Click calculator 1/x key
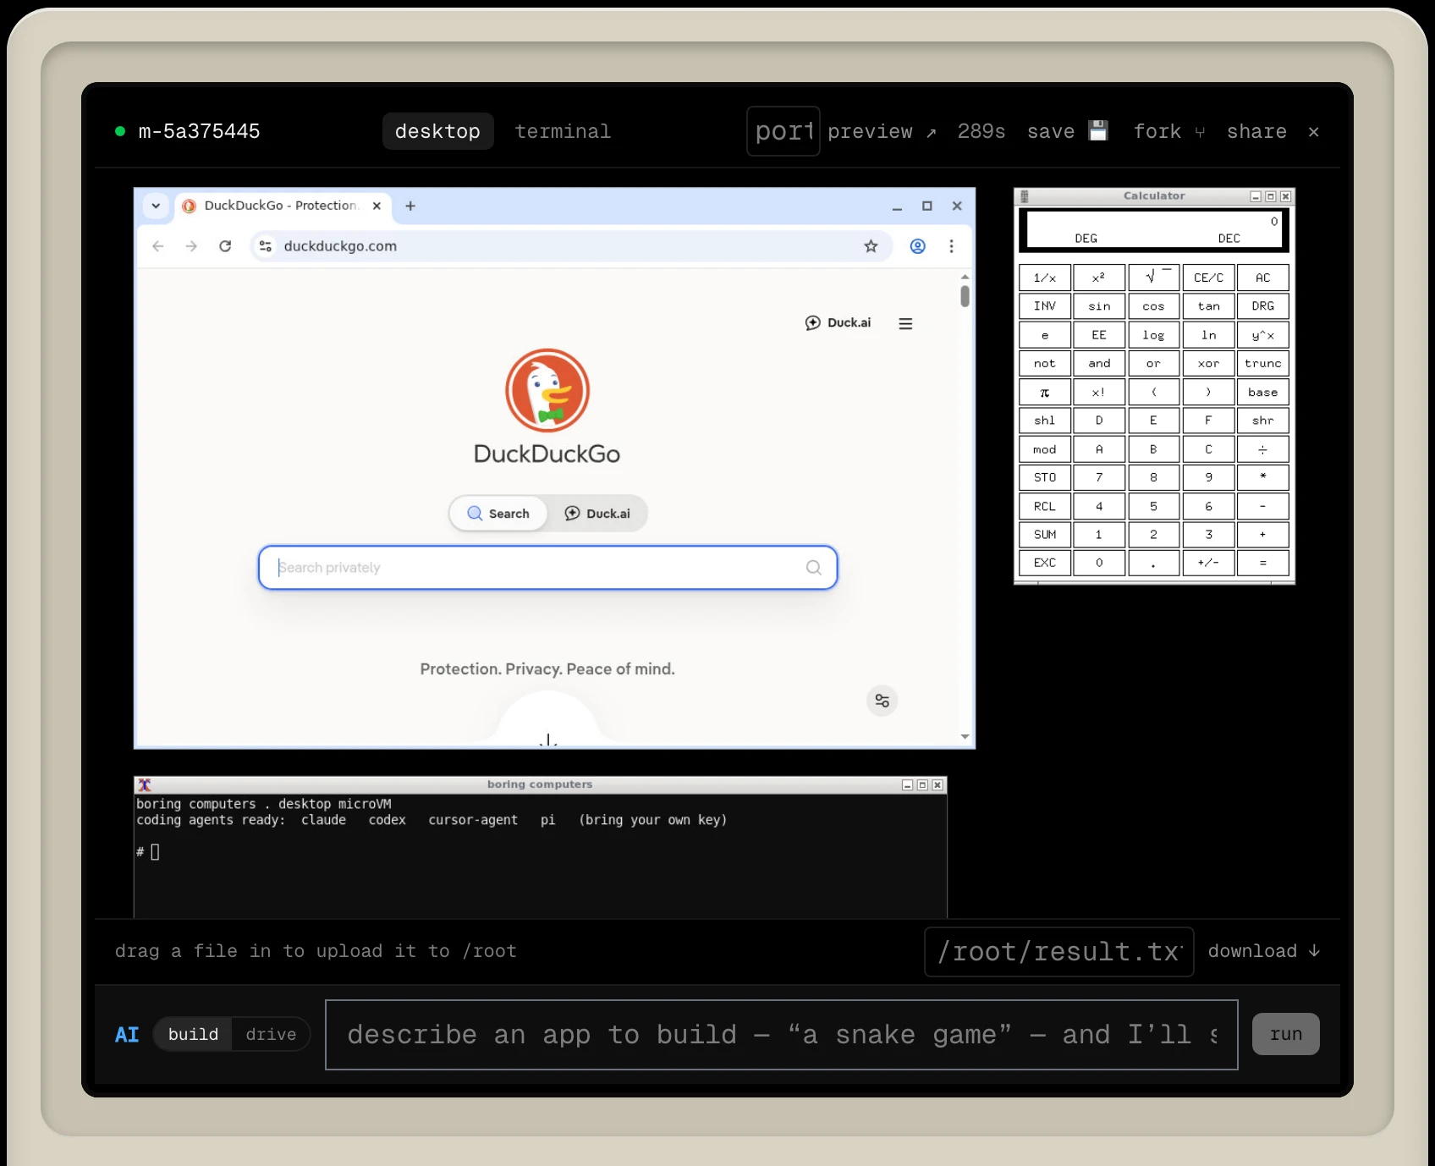Image resolution: width=1435 pixels, height=1166 pixels. pyautogui.click(x=1045, y=278)
